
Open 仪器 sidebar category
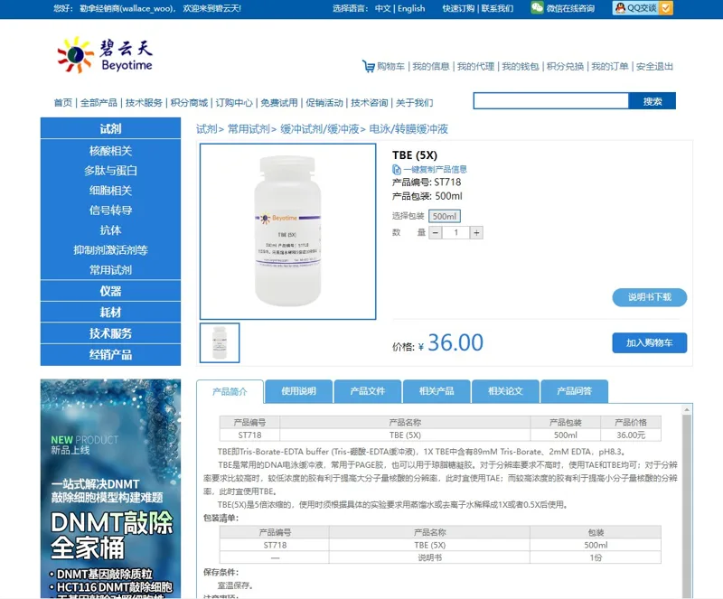pyautogui.click(x=110, y=291)
